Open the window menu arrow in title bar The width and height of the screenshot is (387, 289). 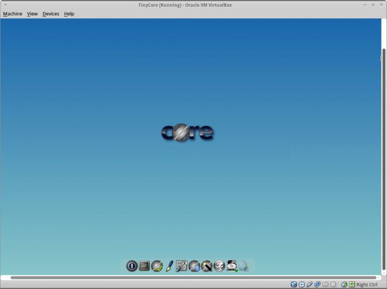click(x=6, y=4)
